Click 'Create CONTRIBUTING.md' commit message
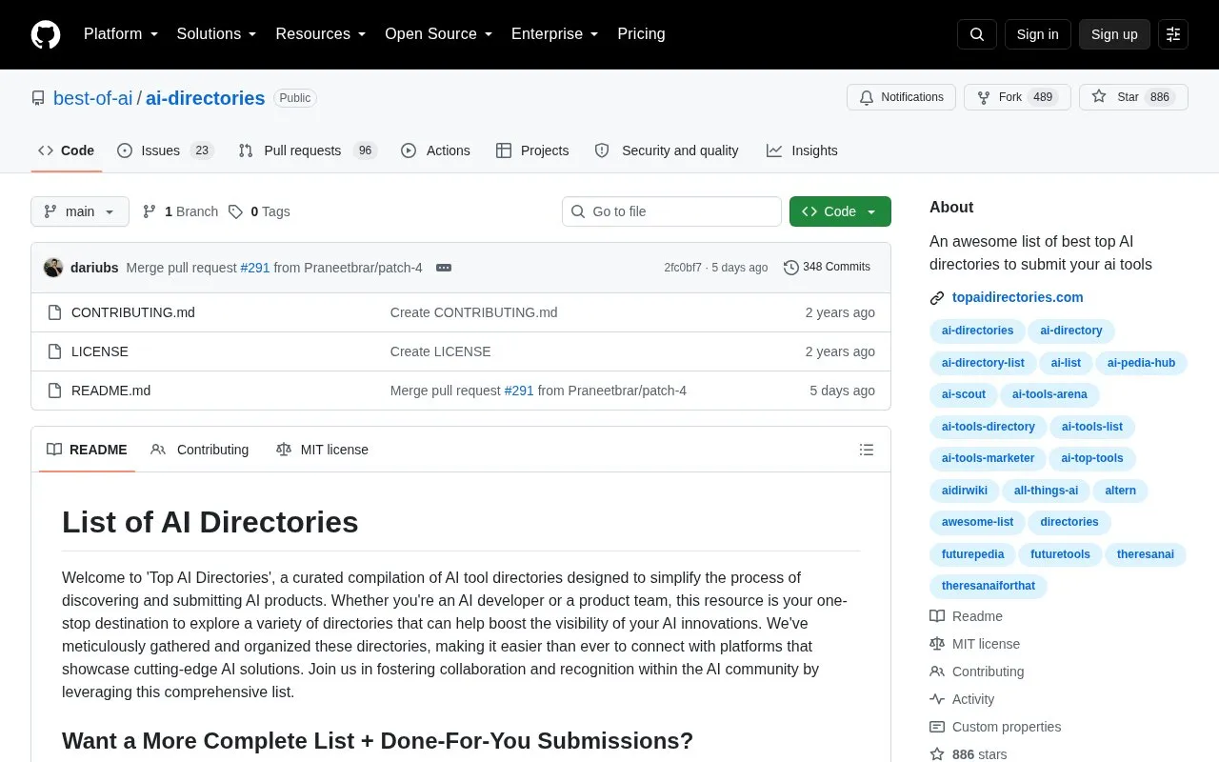This screenshot has width=1219, height=762. pos(474,312)
